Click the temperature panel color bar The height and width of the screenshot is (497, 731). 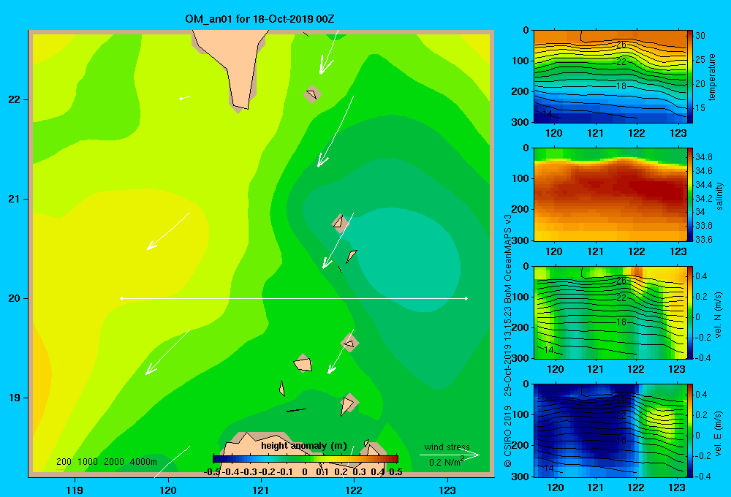pyautogui.click(x=690, y=77)
